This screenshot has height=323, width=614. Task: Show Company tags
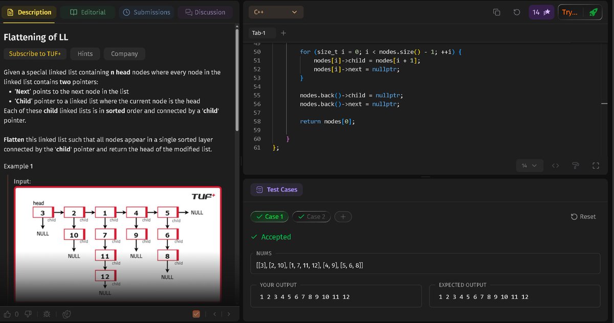pyautogui.click(x=124, y=54)
